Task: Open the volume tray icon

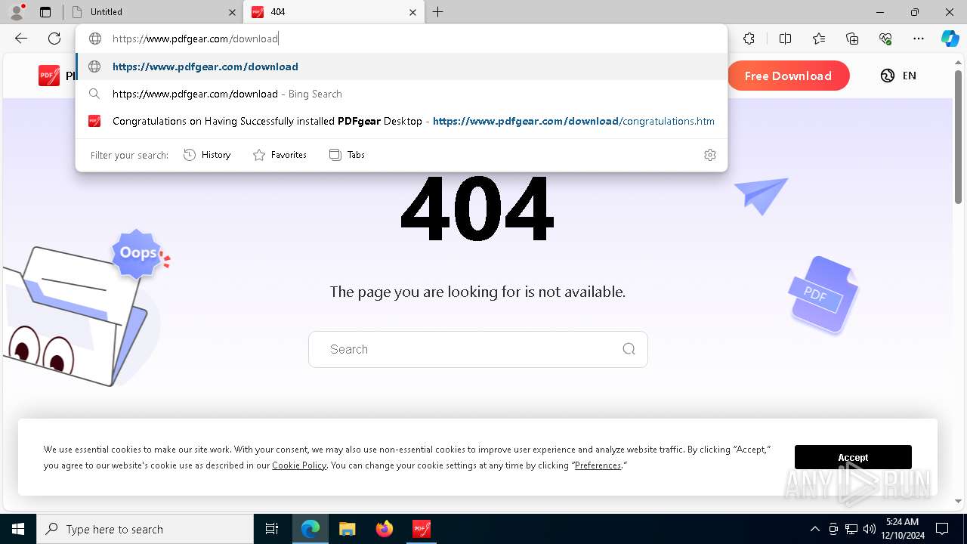Action: click(870, 529)
